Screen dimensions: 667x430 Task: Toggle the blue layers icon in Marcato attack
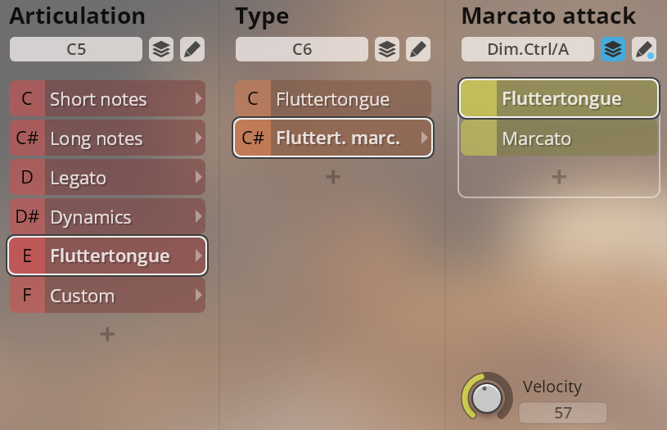click(613, 49)
